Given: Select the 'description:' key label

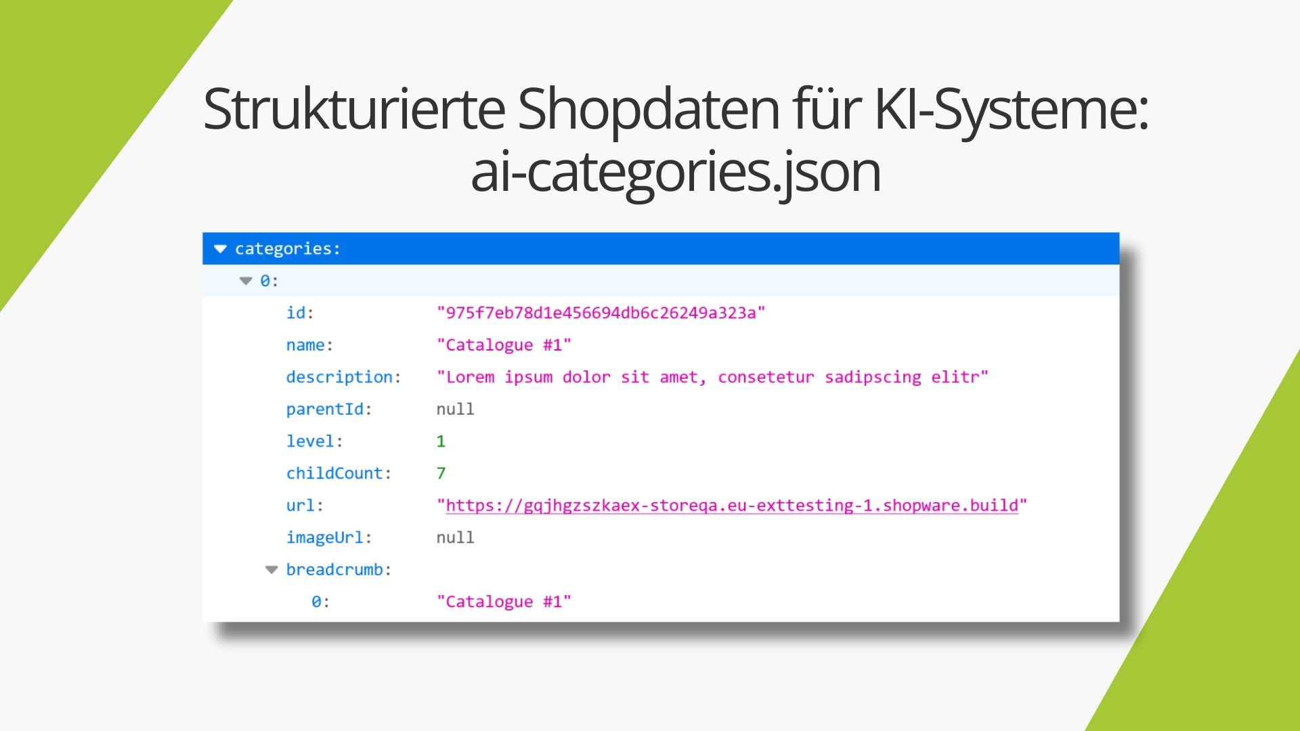Looking at the screenshot, I should (343, 377).
